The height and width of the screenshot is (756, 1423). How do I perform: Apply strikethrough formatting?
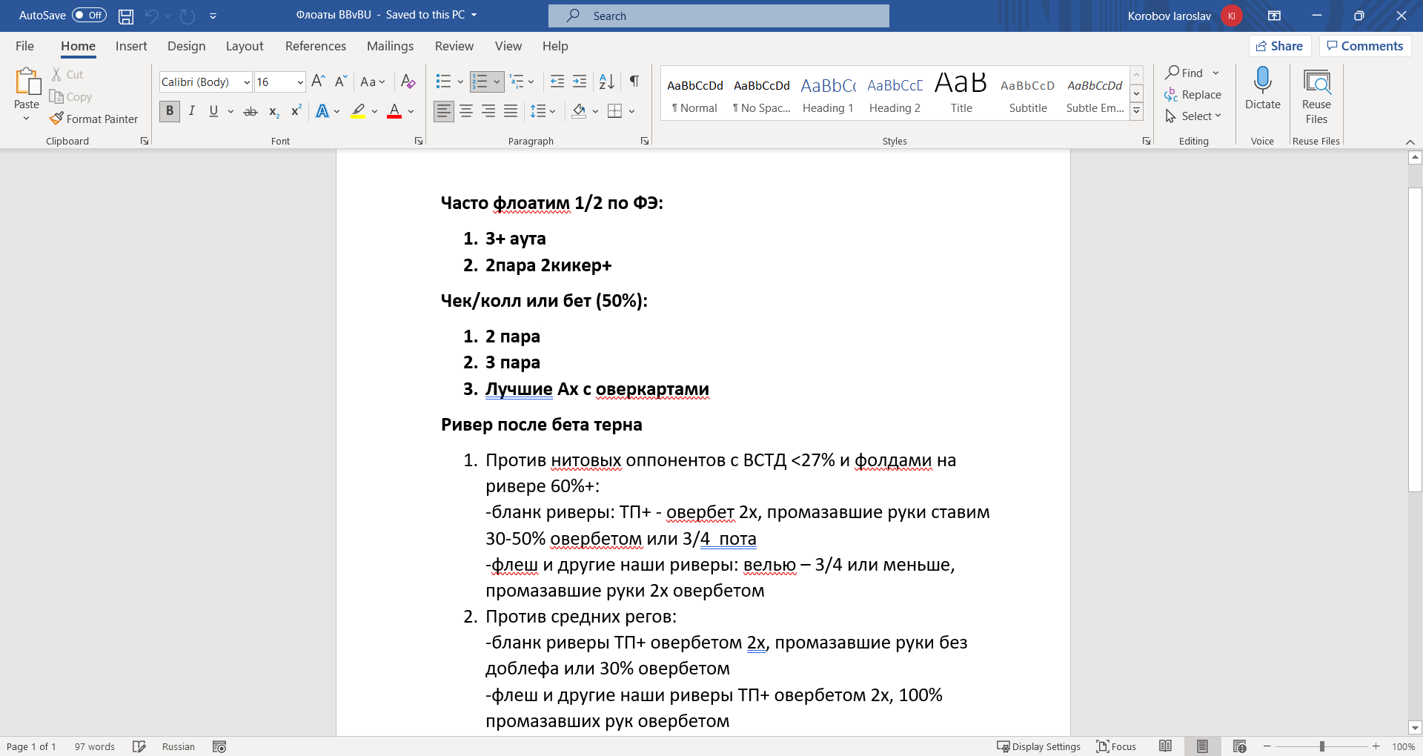coord(251,111)
